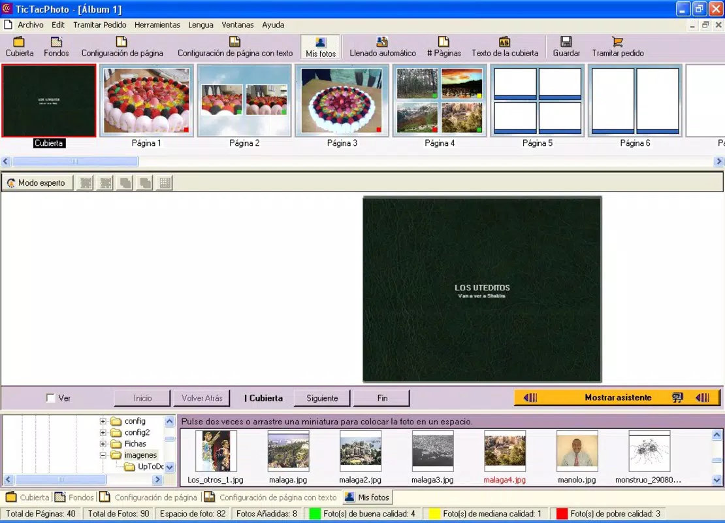The width and height of the screenshot is (725, 523).
Task: Click the Siguiente button
Action: tap(322, 398)
